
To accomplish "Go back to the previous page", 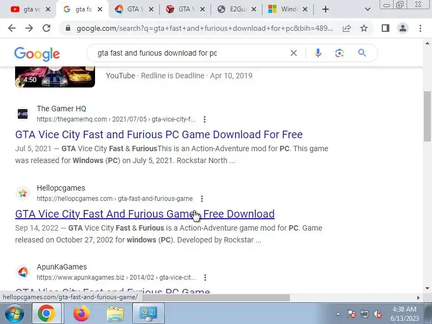I will (12, 28).
